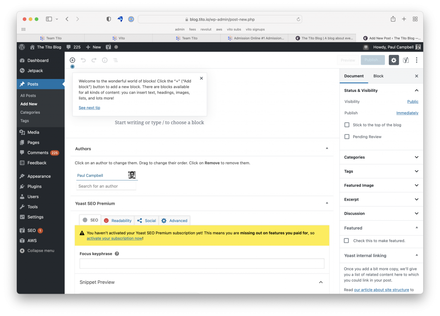Viewport: 440px width, 316px height.
Task: Click the Undo arrow in editor toolbar
Action: (x=83, y=60)
